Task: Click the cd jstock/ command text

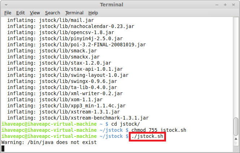Action: tap(126, 124)
